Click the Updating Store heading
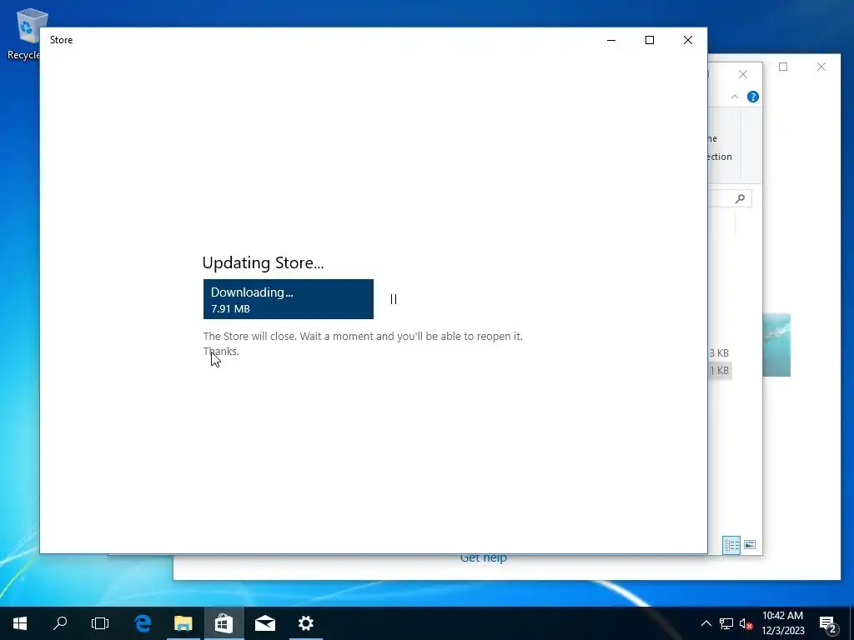 pyautogui.click(x=263, y=262)
